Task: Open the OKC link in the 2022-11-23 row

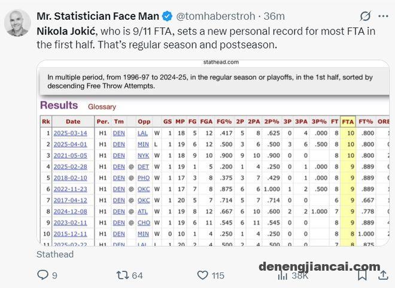Action: point(144,189)
